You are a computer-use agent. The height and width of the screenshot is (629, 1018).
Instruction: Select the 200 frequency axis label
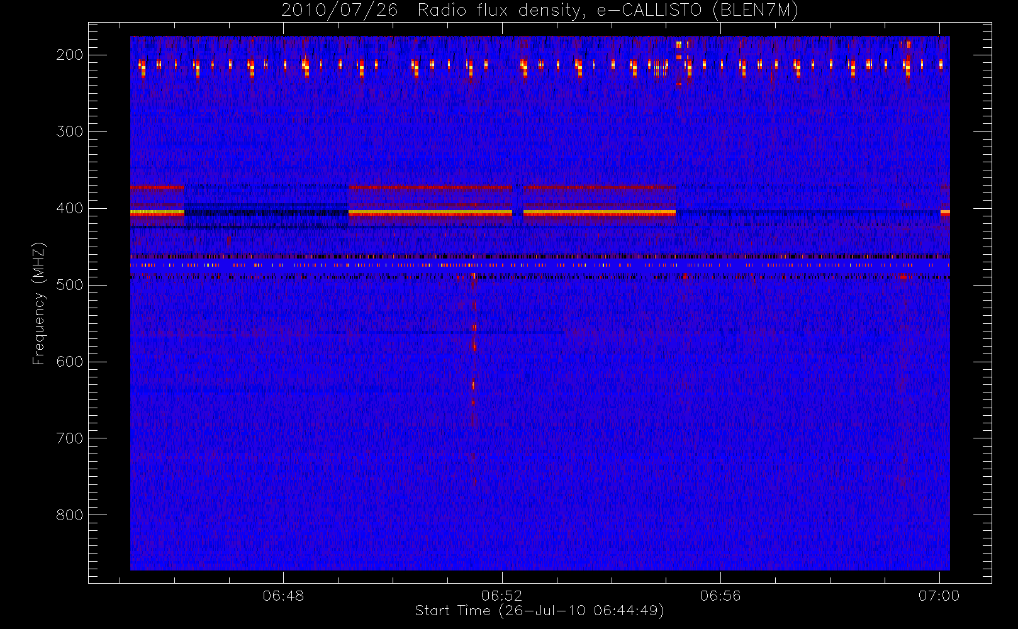[70, 55]
